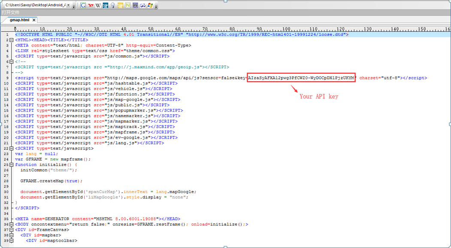Open the Google search toolbar icon

click(x=83, y=5)
